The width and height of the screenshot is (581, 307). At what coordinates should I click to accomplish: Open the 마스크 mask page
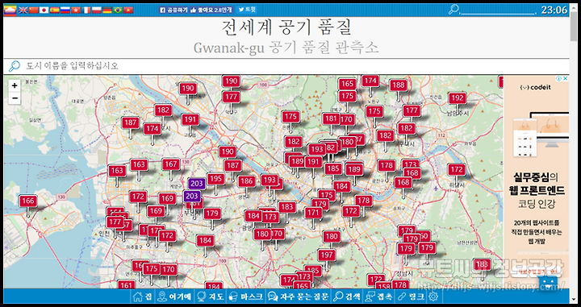(x=246, y=297)
